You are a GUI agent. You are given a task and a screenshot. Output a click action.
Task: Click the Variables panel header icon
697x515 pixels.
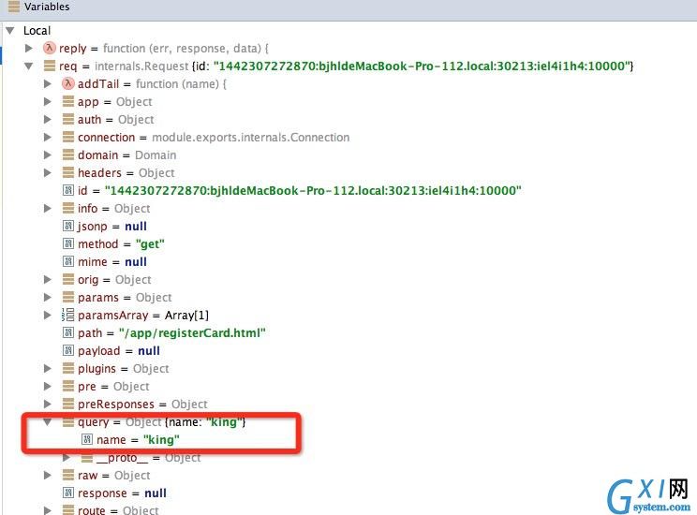[14, 7]
